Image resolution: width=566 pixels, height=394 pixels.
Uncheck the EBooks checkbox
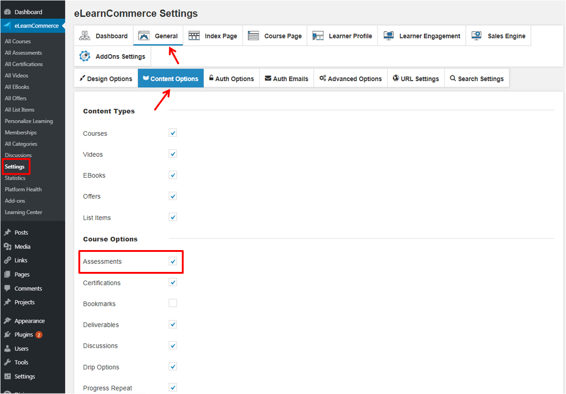click(x=173, y=175)
